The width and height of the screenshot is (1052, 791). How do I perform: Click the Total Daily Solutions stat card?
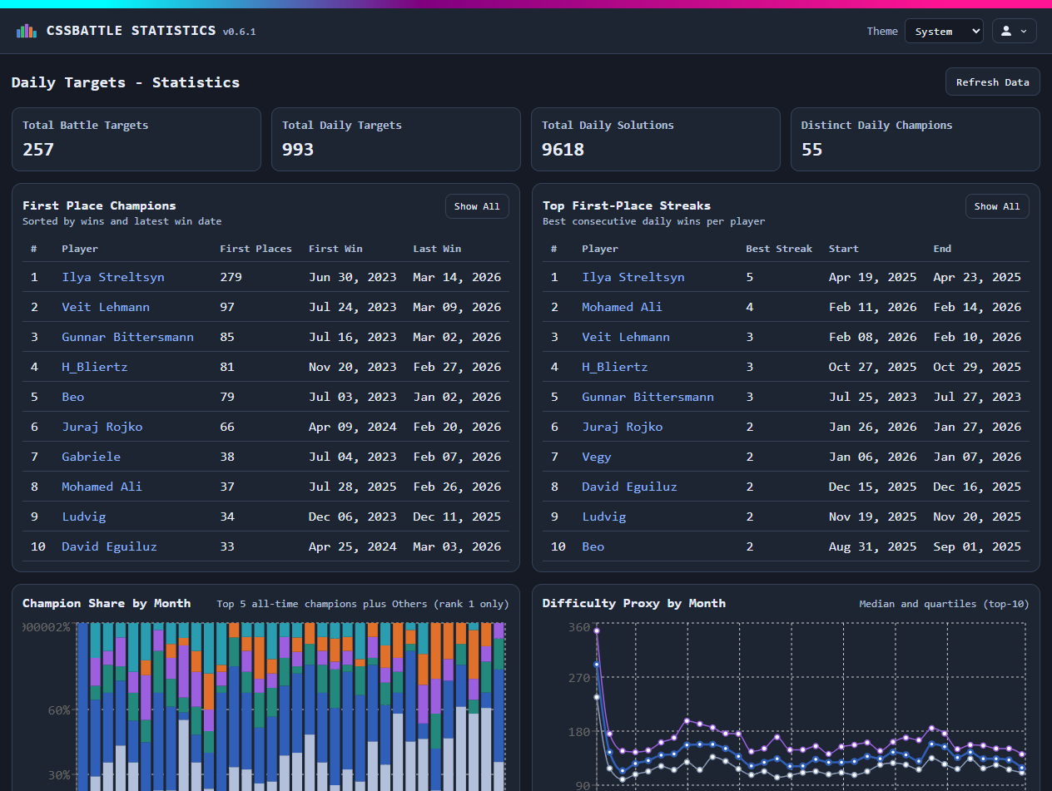(x=656, y=139)
